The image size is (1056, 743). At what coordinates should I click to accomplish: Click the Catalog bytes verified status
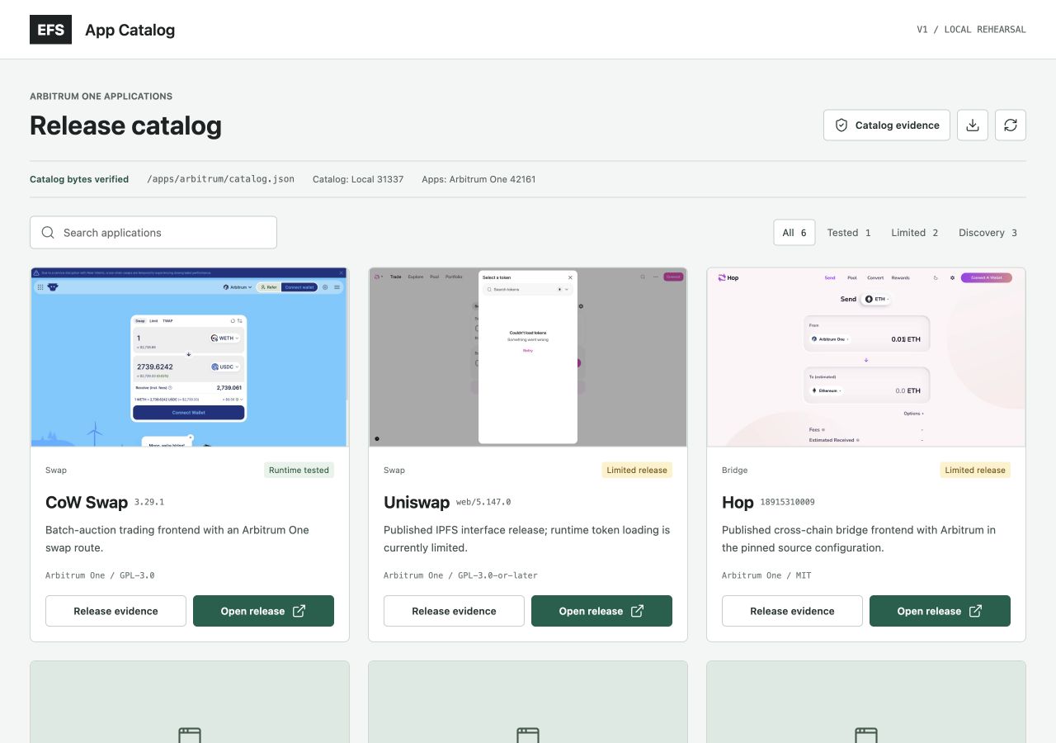tap(79, 179)
